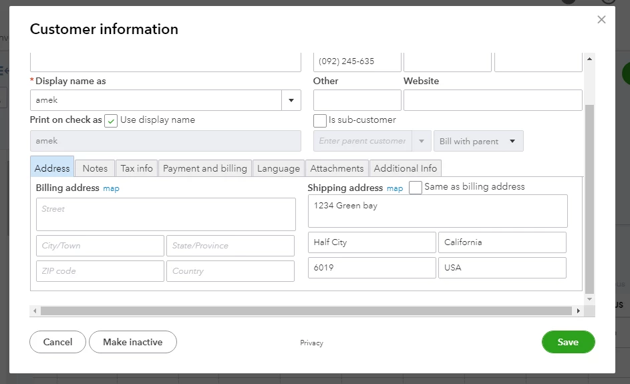Switch to the Language tab
630x384 pixels.
point(279,168)
